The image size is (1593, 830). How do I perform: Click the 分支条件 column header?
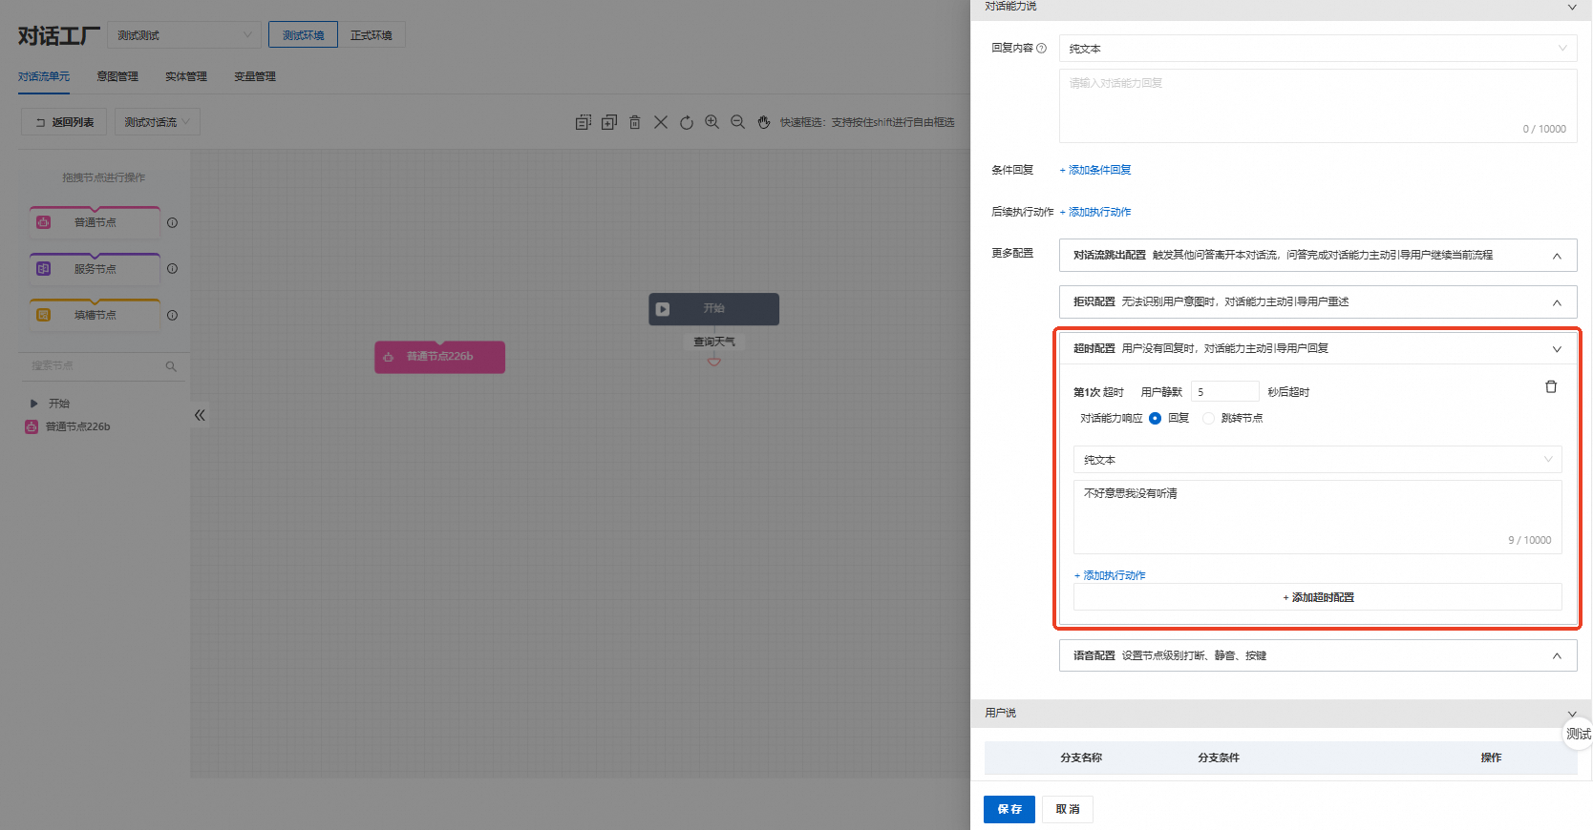click(1219, 757)
